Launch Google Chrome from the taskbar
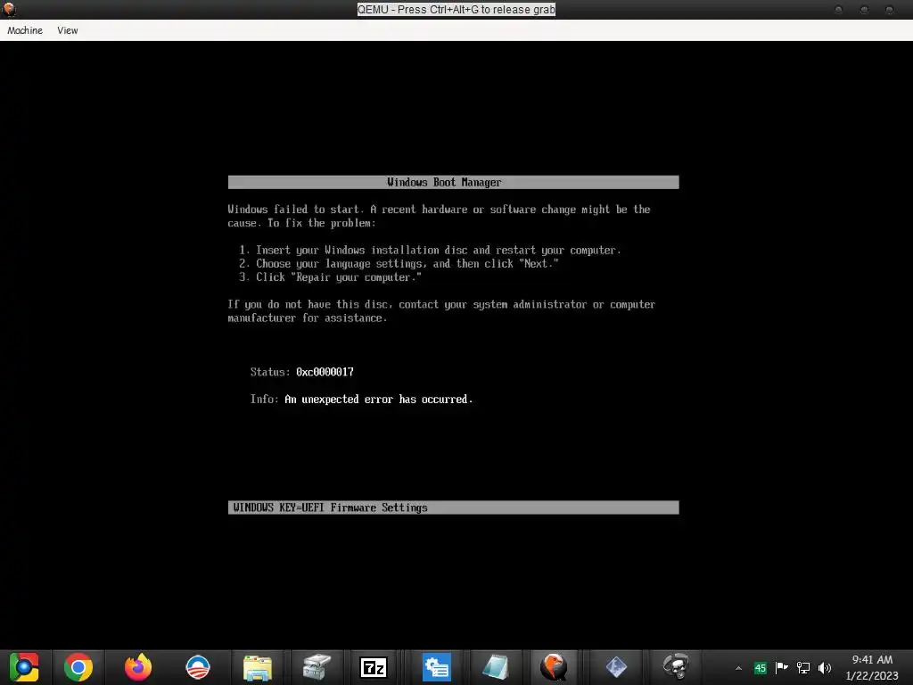This screenshot has width=913, height=685. click(78, 667)
